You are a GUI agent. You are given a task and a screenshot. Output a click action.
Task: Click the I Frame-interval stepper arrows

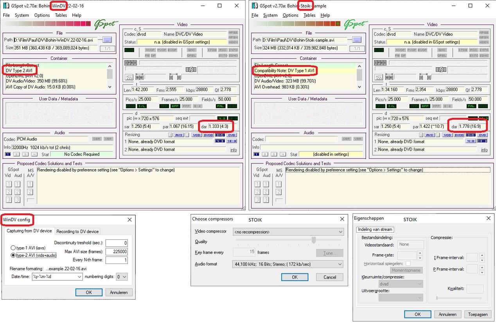[x=482, y=258]
